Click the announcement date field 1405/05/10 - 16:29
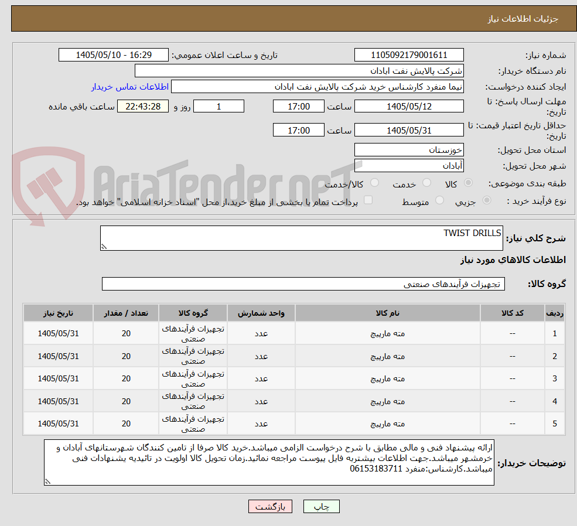This screenshot has width=577, height=526. click(113, 55)
